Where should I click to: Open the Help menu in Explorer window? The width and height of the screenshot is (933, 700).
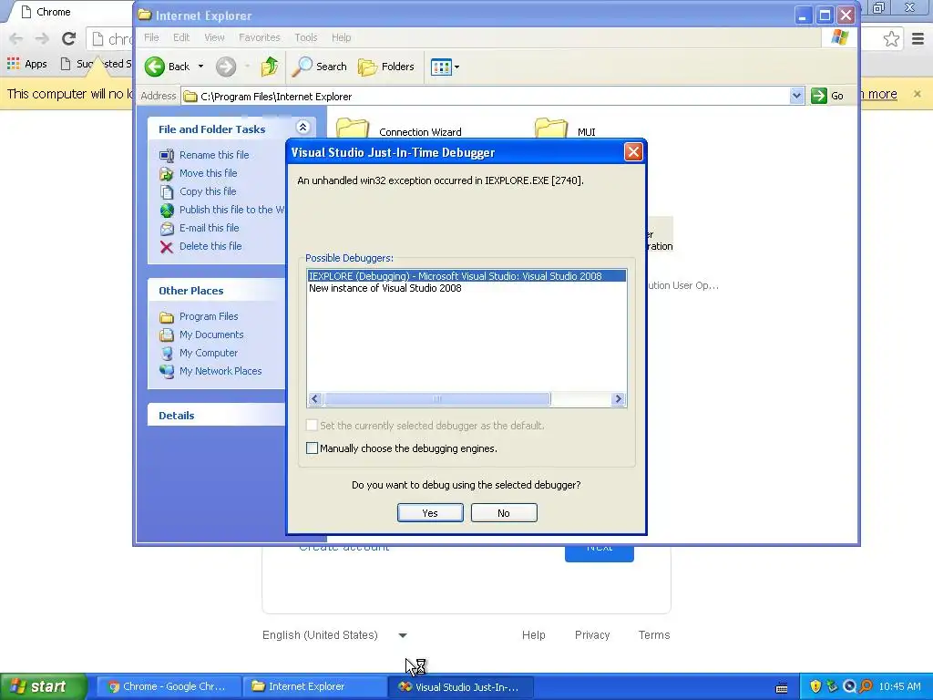[x=341, y=37]
